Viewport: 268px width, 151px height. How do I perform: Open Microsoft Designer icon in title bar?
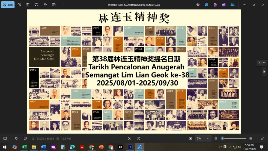[x=207, y=5]
